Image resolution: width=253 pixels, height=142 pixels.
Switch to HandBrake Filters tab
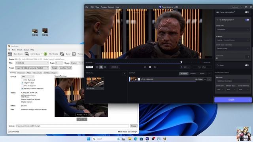coord(29,73)
